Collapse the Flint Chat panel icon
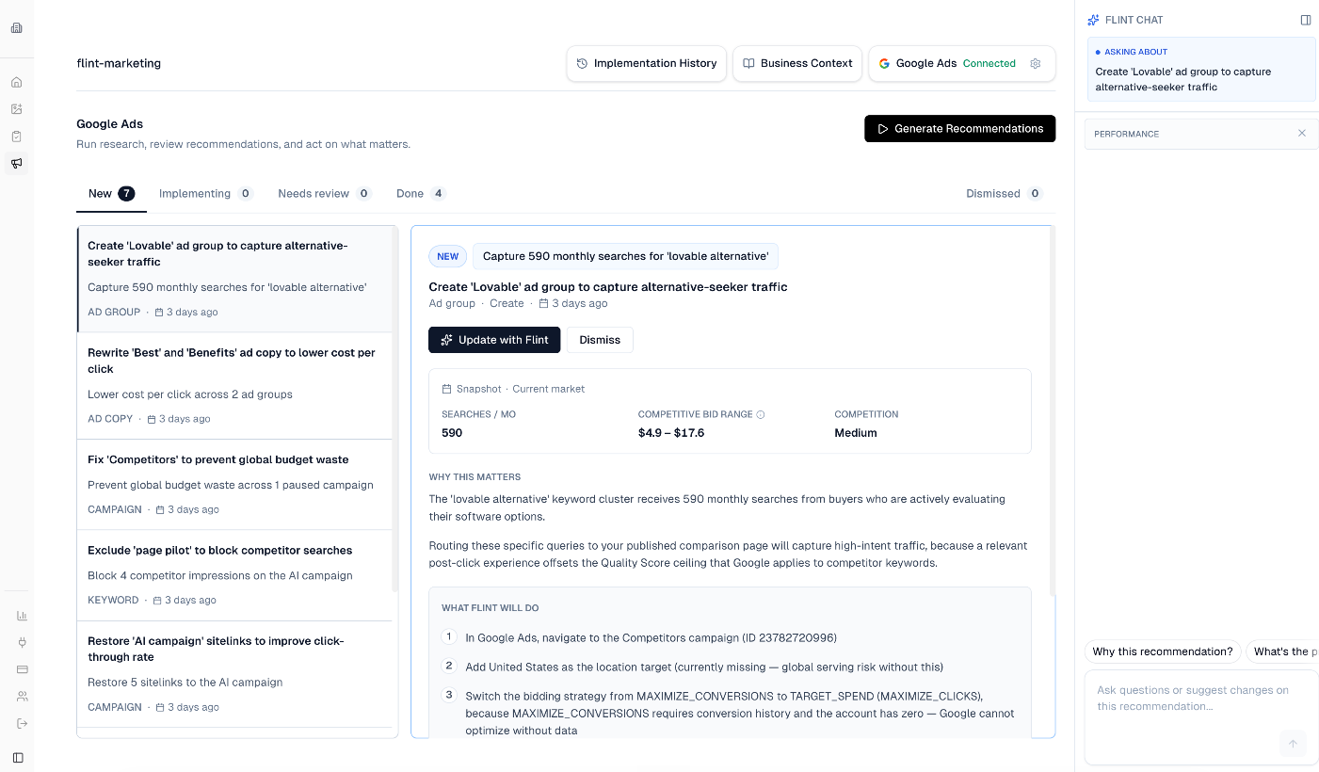Screen dimensions: 1319x772 tap(1306, 20)
